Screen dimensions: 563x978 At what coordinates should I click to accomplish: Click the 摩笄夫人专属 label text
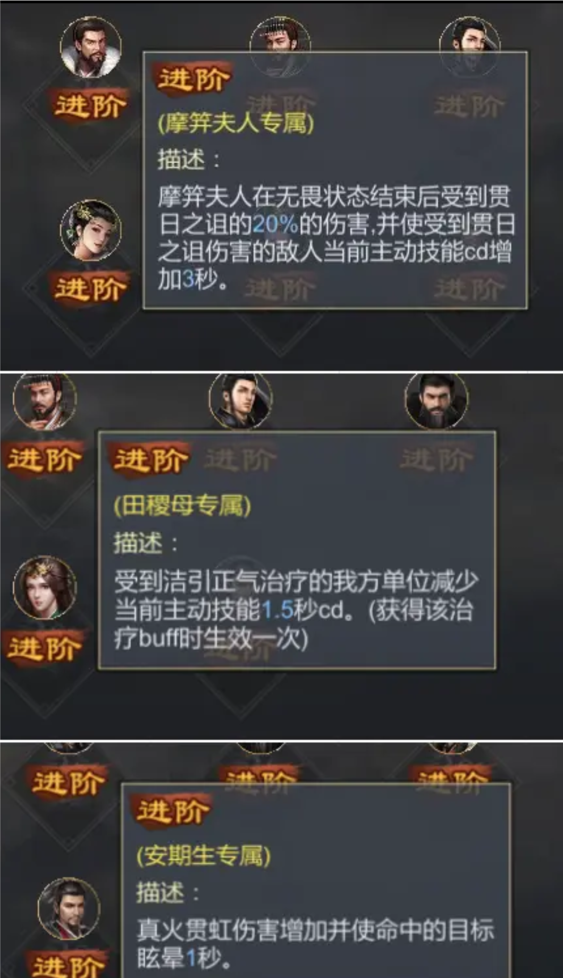[x=236, y=123]
